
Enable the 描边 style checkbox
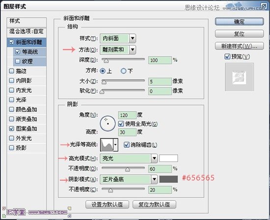pyautogui.click(x=11, y=71)
